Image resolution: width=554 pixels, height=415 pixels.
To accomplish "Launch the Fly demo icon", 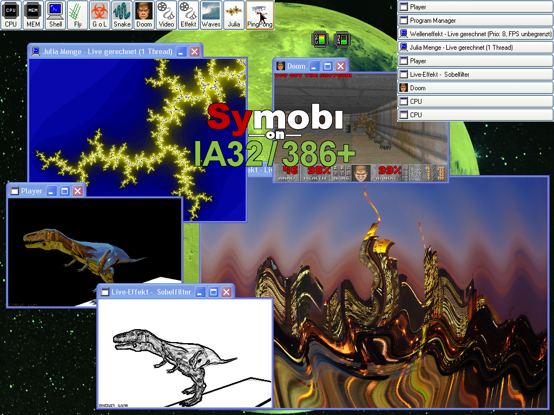I will tap(78, 15).
